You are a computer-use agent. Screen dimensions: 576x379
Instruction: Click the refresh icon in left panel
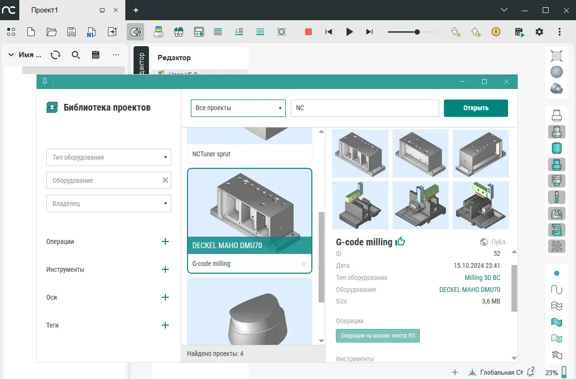(x=55, y=55)
